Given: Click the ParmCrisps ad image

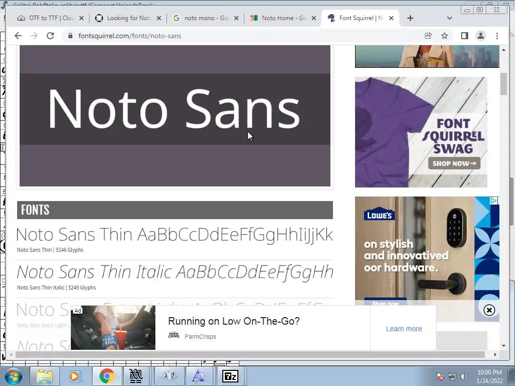Looking at the screenshot, I should click(113, 328).
